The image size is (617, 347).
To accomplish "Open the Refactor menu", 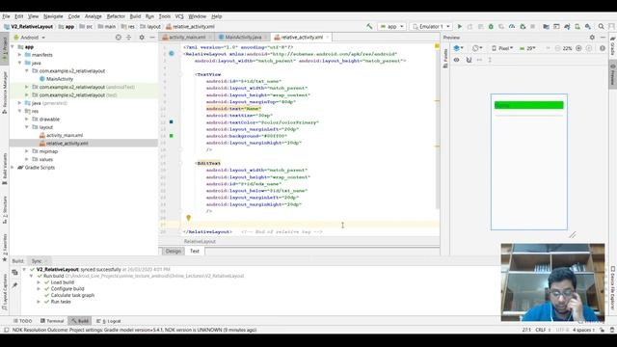I will pyautogui.click(x=116, y=16).
